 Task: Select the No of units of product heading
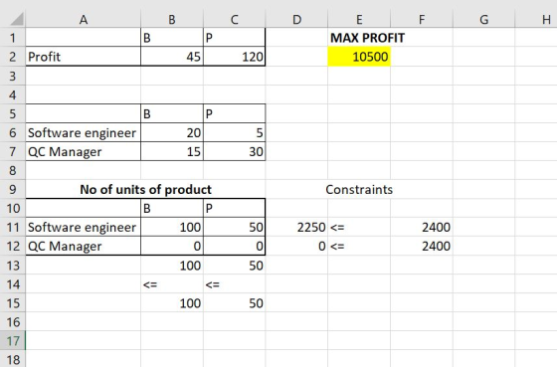point(145,189)
